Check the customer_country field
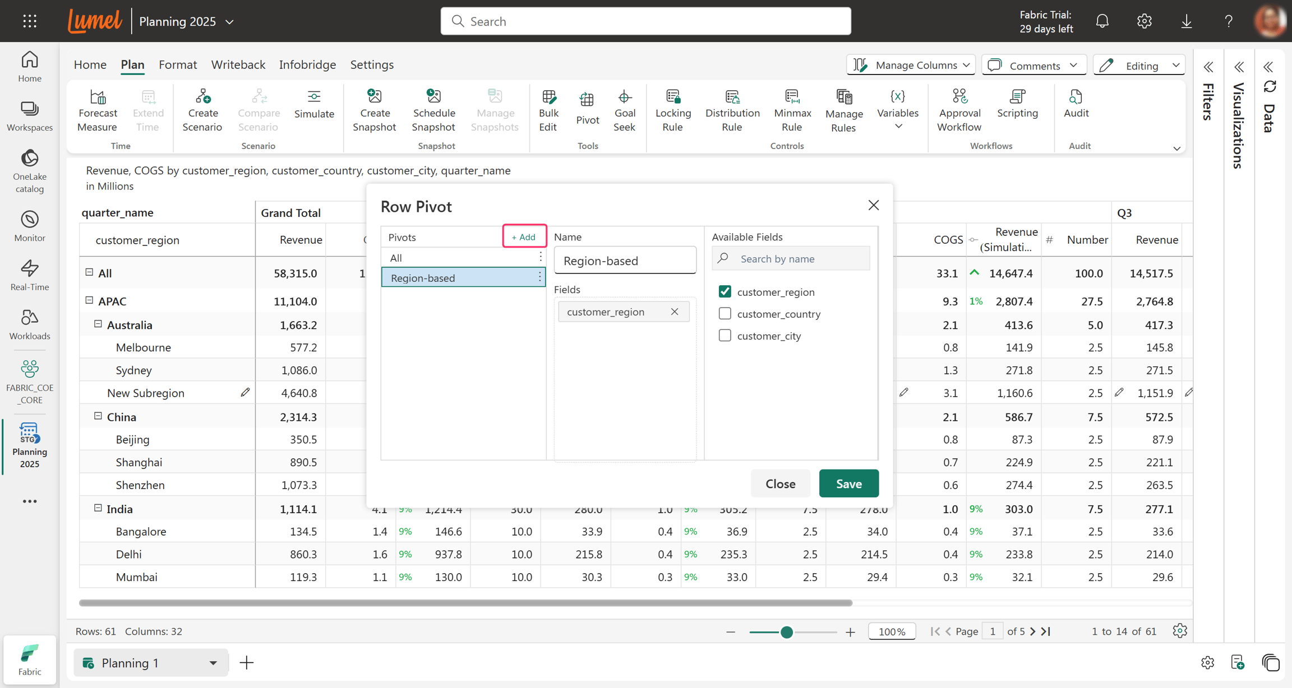Screen dimensions: 1292x688 725,313
